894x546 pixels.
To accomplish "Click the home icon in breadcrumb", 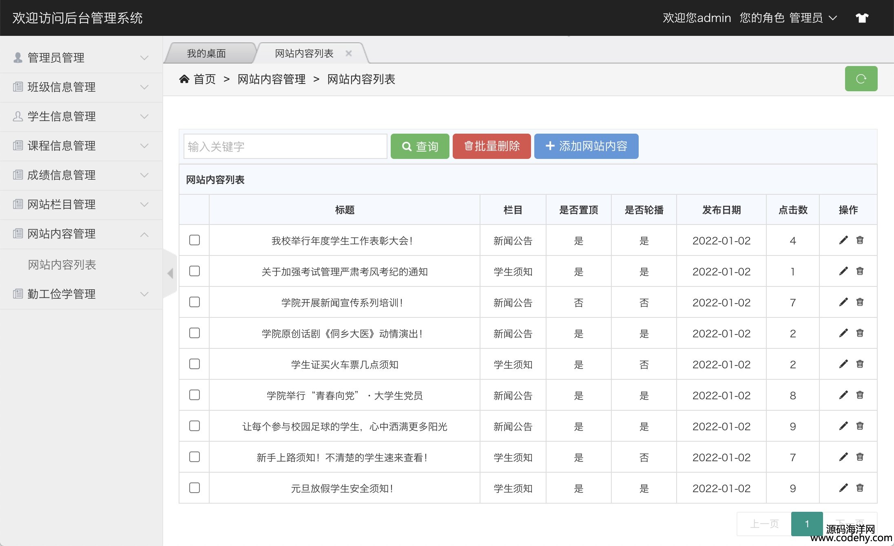I will (184, 79).
